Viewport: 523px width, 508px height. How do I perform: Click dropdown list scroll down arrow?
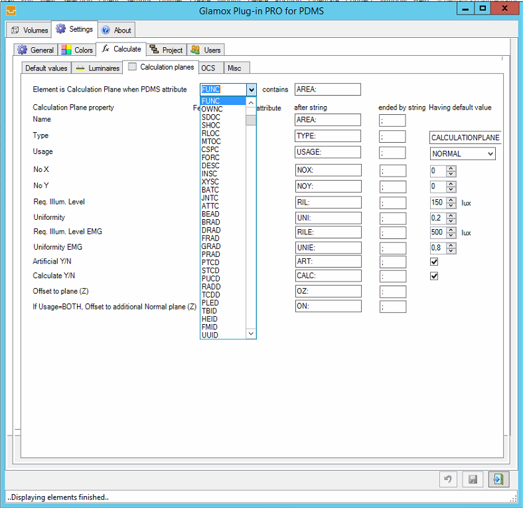pyautogui.click(x=251, y=334)
